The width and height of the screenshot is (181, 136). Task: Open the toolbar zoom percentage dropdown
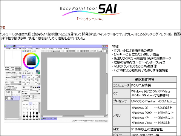(x=65, y=51)
